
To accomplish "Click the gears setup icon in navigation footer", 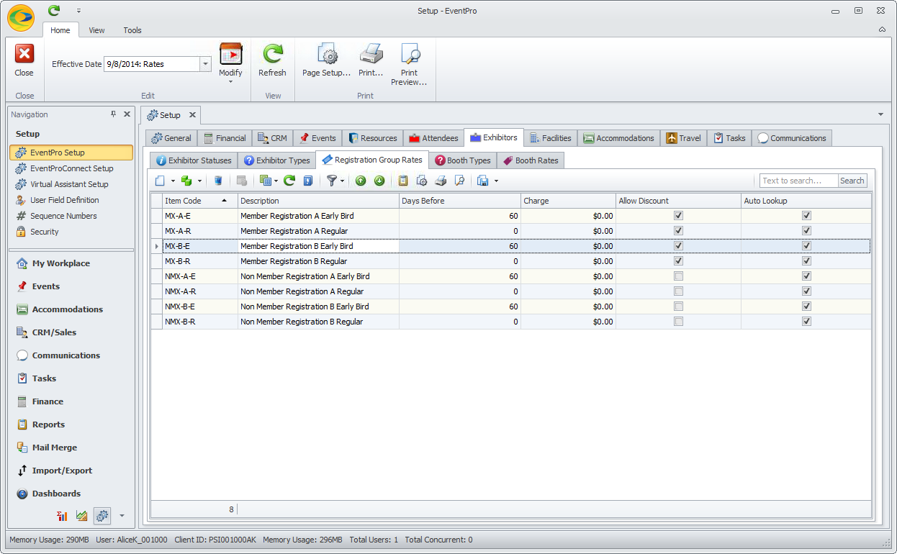I will coord(102,515).
